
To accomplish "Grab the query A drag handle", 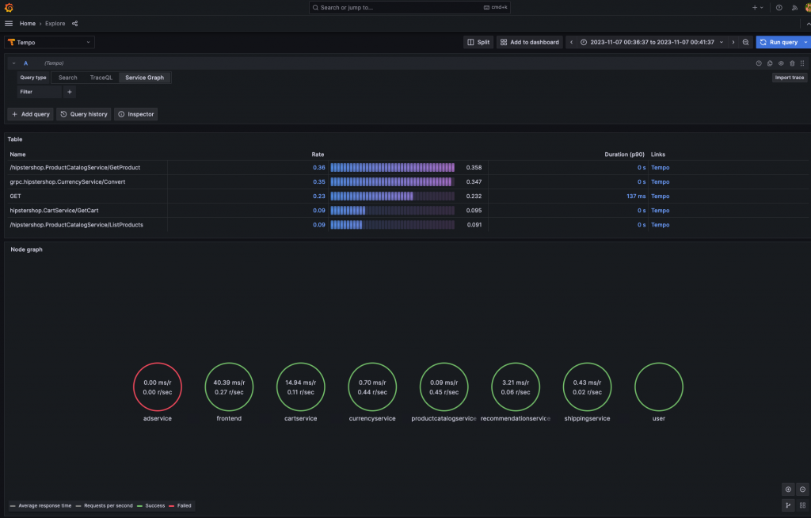I will 802,63.
